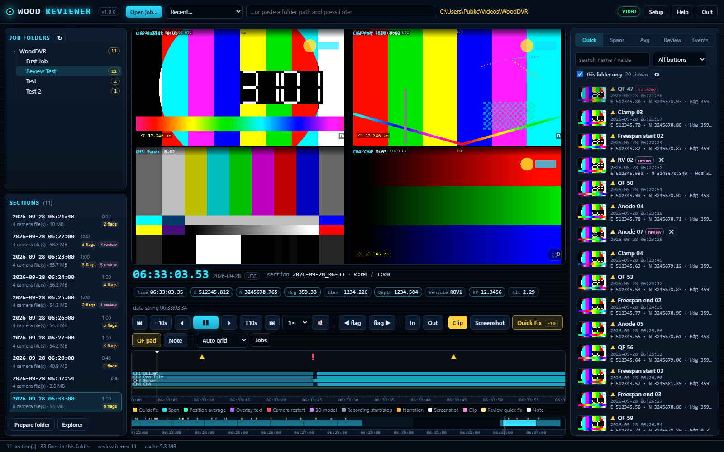Dismiss review on the Anode 07 entry
The image size is (724, 452).
[x=671, y=232]
